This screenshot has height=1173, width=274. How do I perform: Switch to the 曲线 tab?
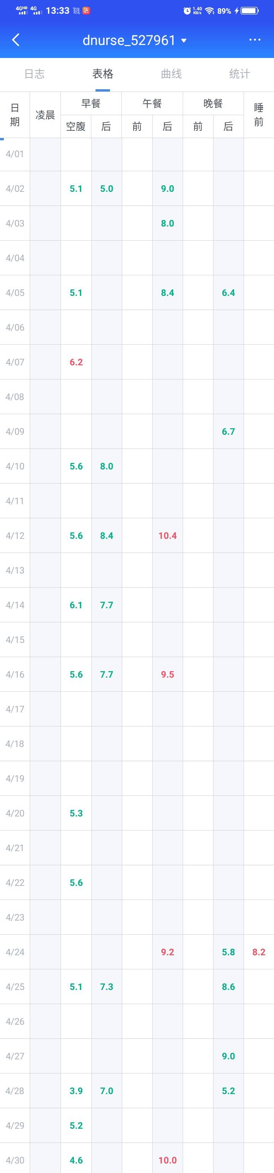(171, 74)
